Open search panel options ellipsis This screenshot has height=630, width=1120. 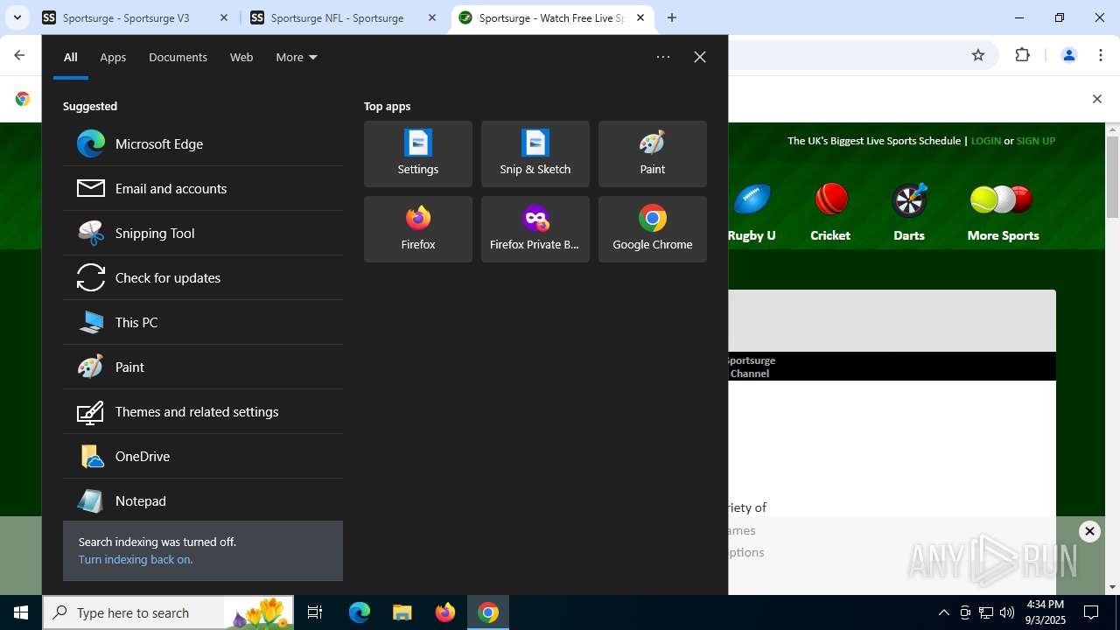pos(663,57)
